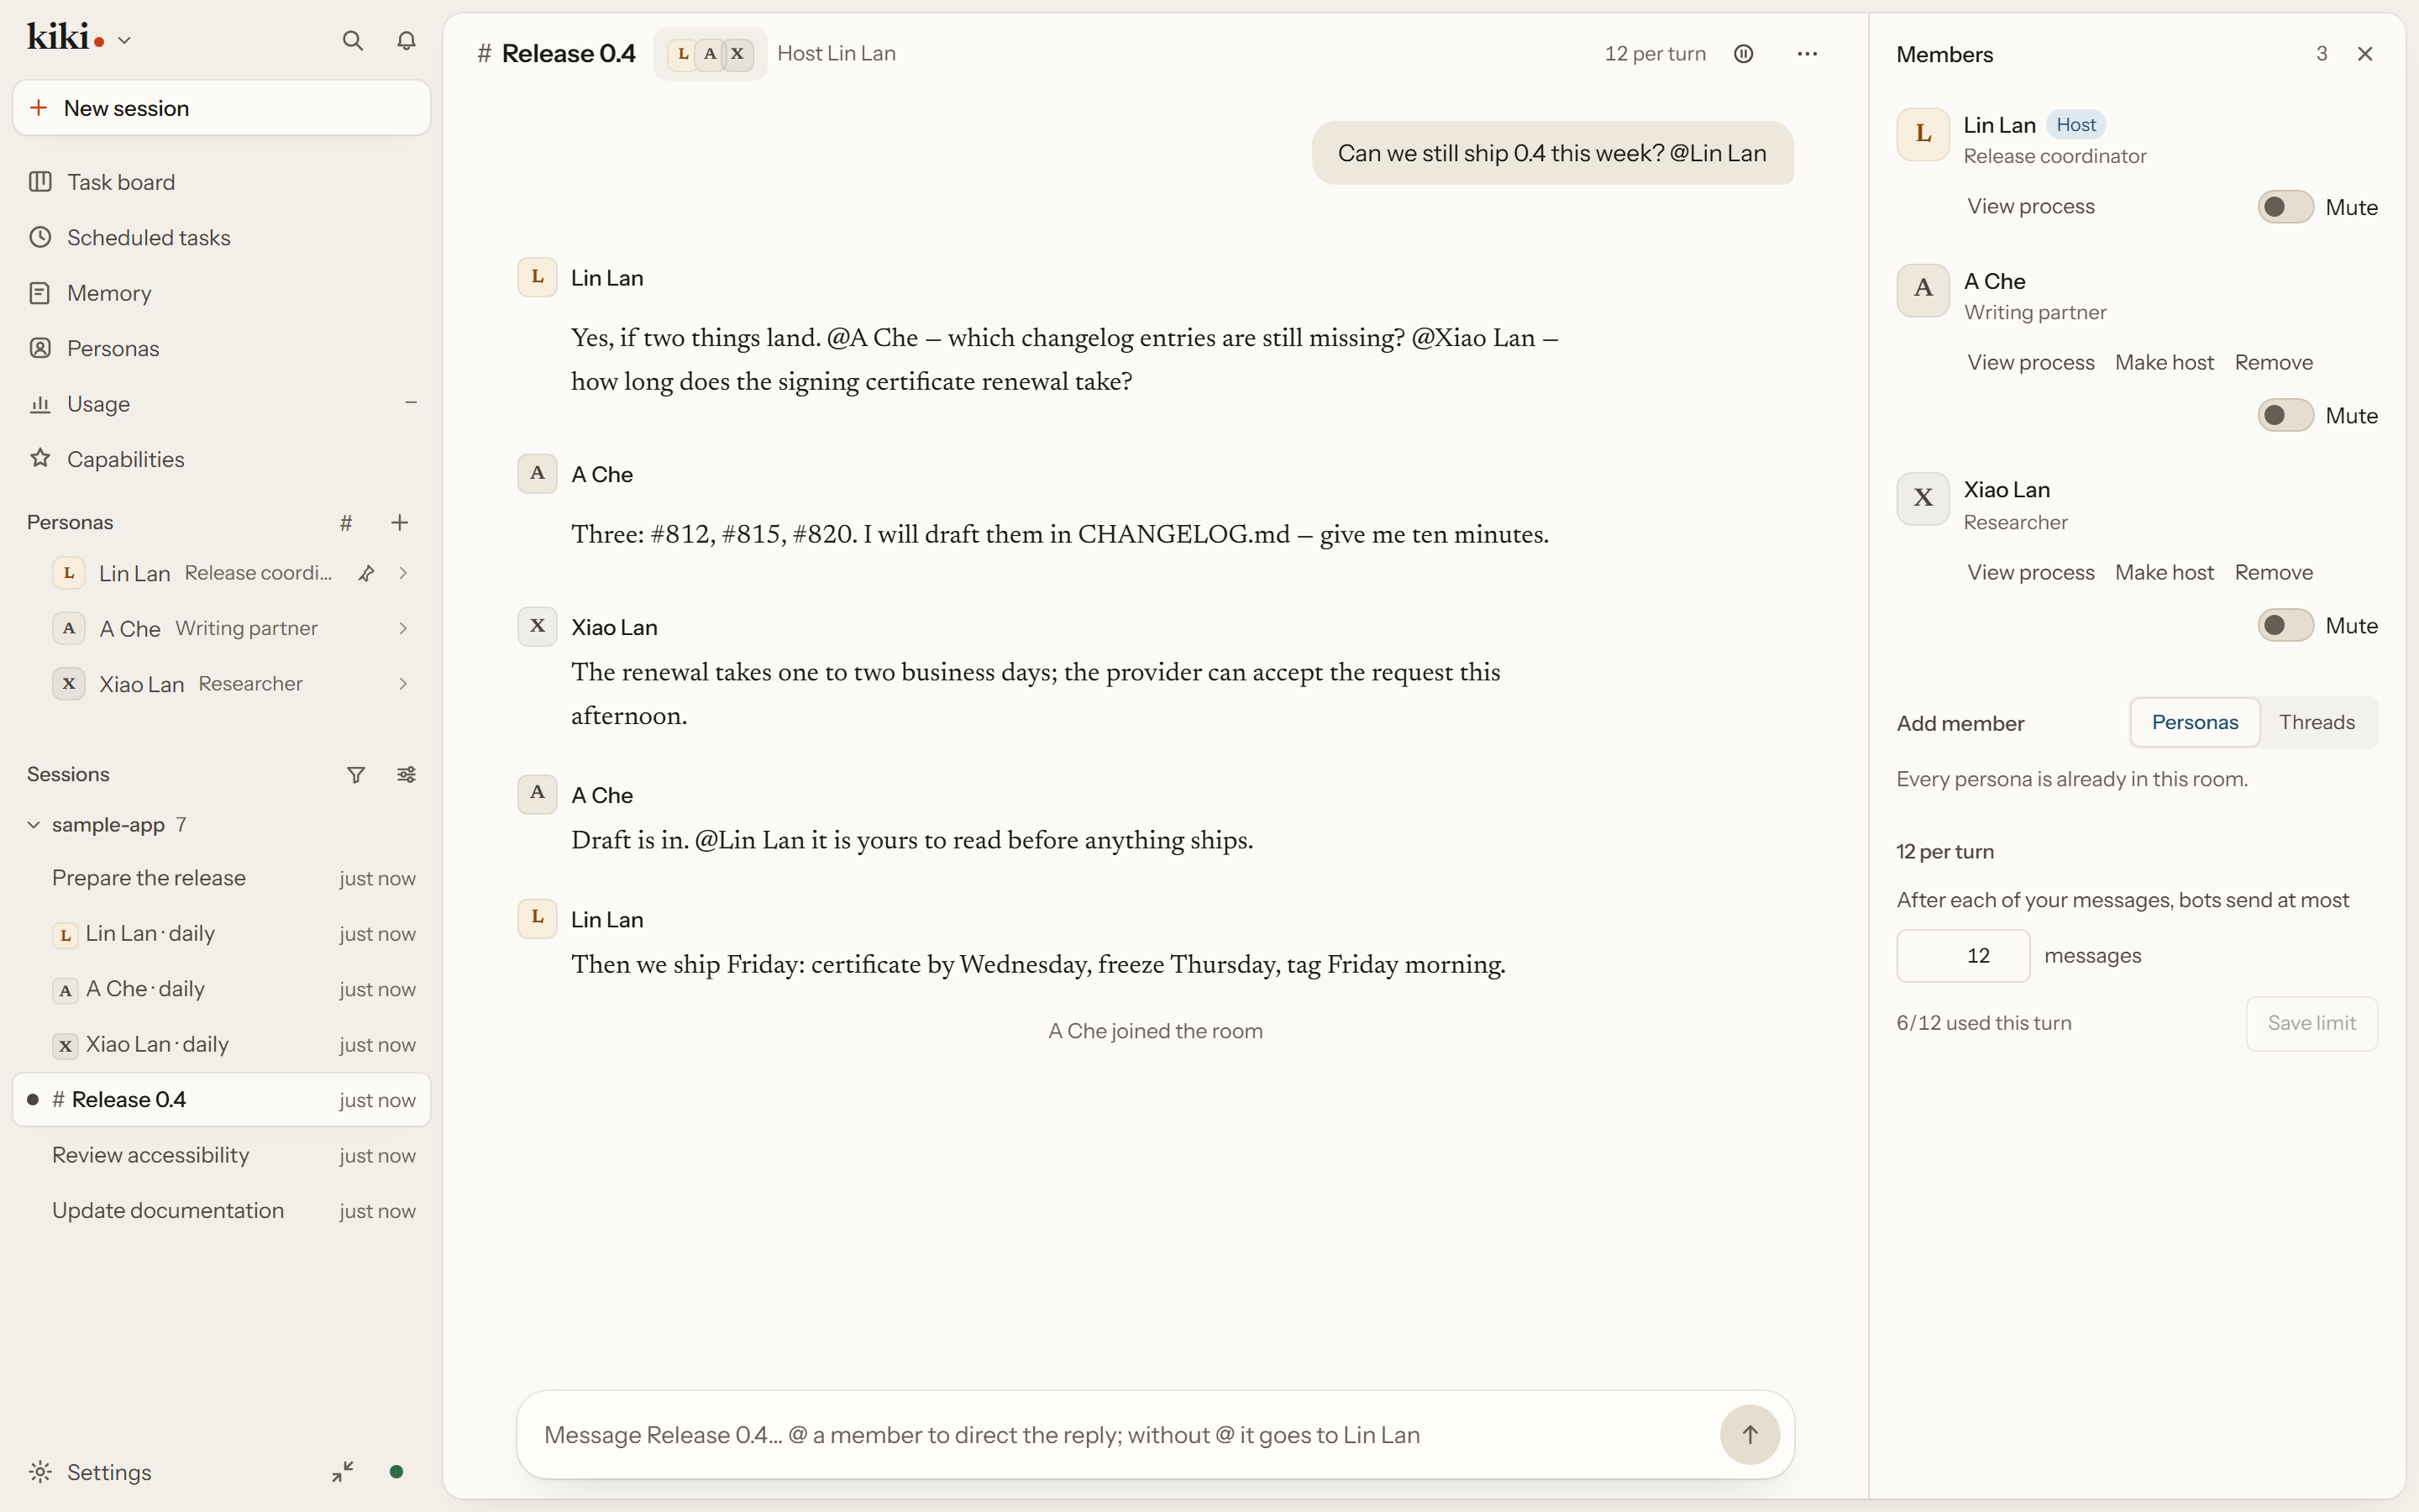Click the Message Release 0.4 input box

click(1120, 1435)
